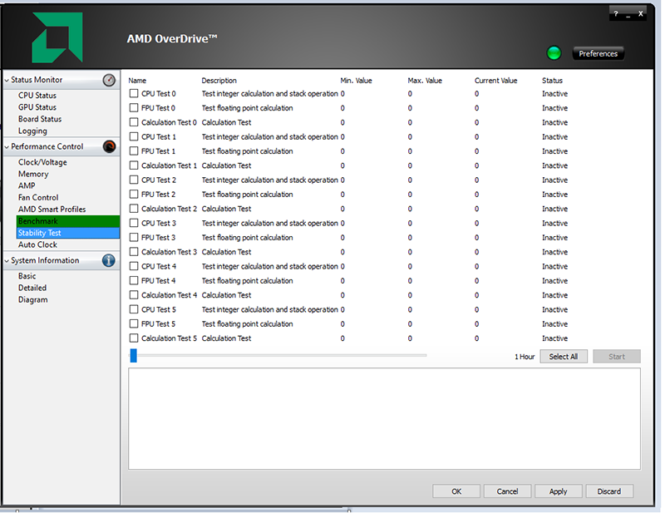Screen dimensions: 665x513
Task: Open Clock/Voltage settings
Action: (x=42, y=162)
